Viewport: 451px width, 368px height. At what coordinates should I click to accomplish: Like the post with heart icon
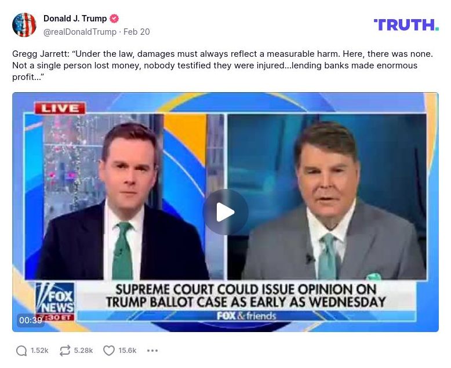pos(109,351)
